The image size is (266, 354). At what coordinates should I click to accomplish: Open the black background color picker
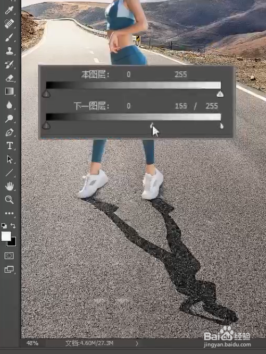point(12,242)
